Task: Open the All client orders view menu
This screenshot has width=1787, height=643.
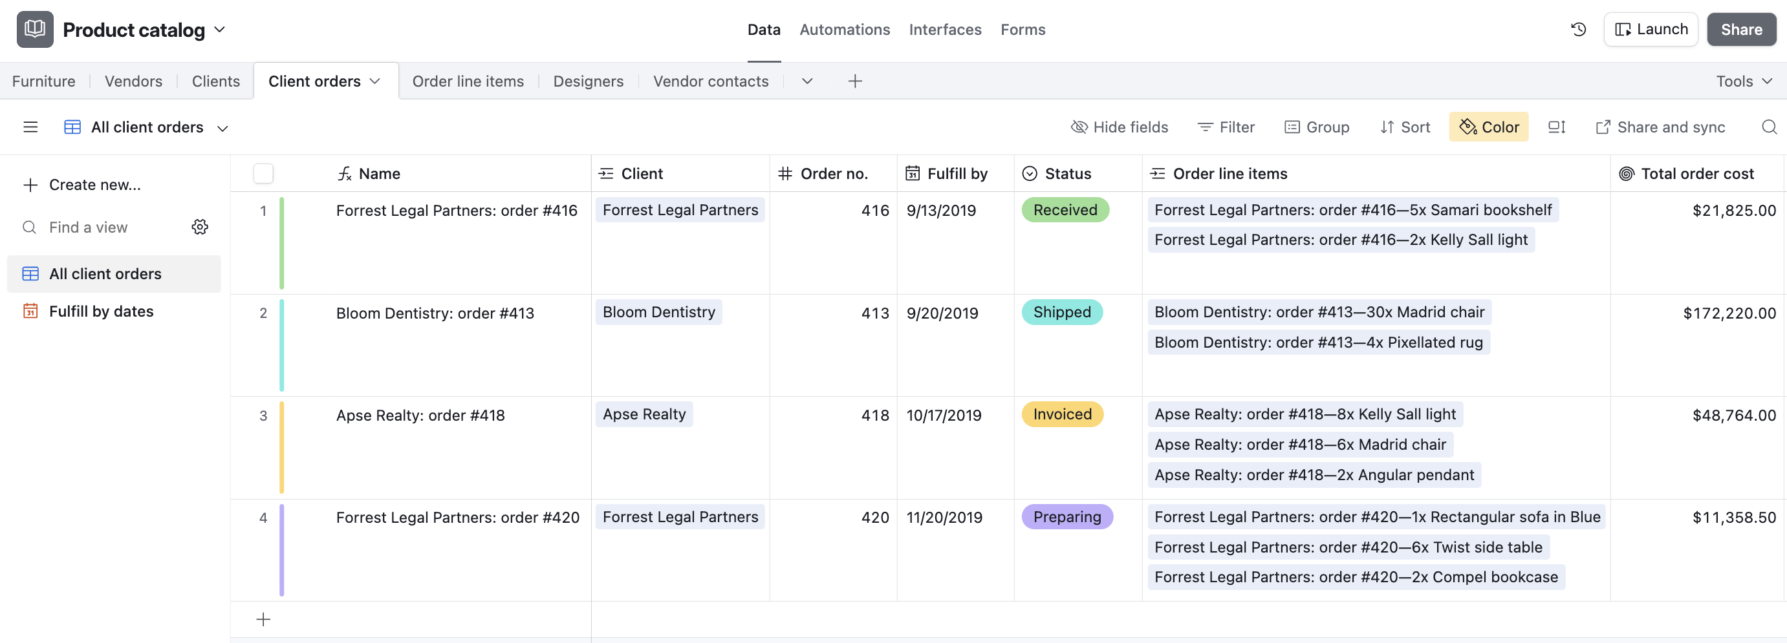Action: coord(222,127)
